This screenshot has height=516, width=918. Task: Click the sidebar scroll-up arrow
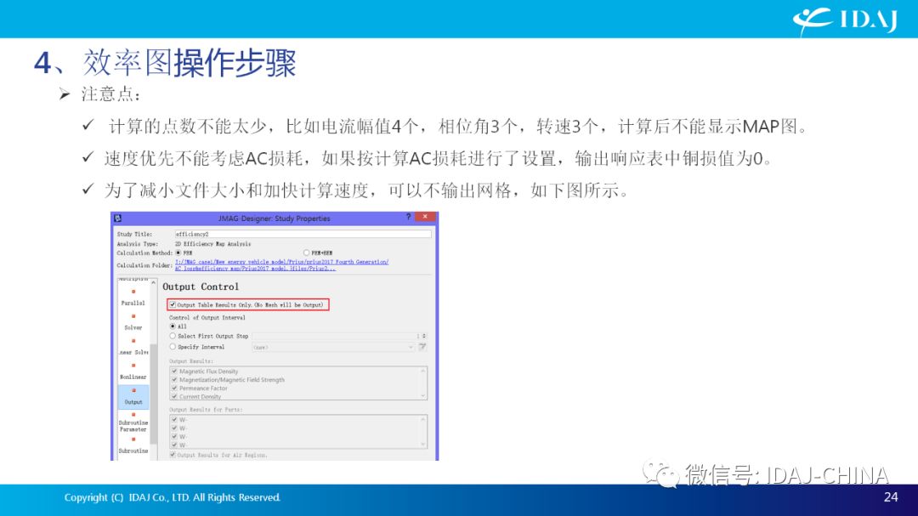pyautogui.click(x=153, y=283)
